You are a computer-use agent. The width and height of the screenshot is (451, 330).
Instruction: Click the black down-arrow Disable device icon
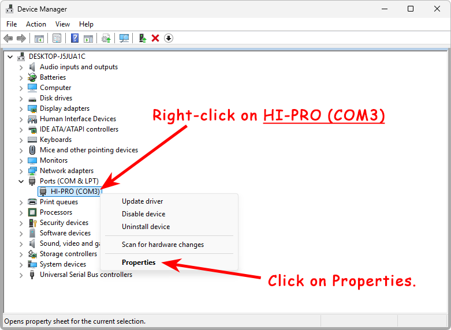(x=169, y=38)
